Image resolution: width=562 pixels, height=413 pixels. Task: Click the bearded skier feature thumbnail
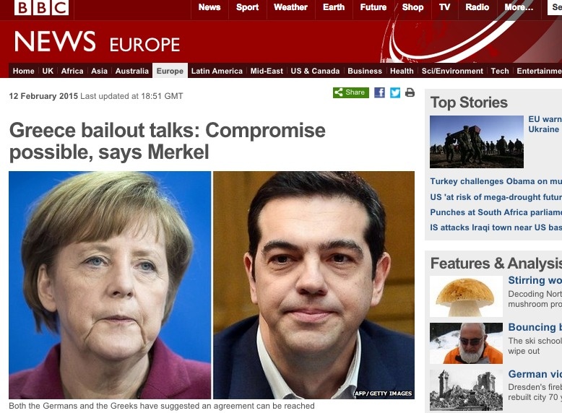466,343
